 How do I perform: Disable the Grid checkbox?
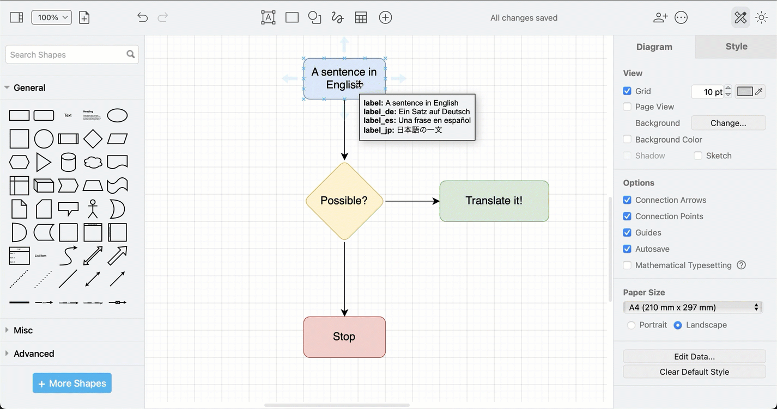click(x=627, y=91)
